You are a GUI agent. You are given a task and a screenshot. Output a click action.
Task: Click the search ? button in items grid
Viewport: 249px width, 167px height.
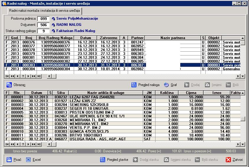[x=23, y=144]
